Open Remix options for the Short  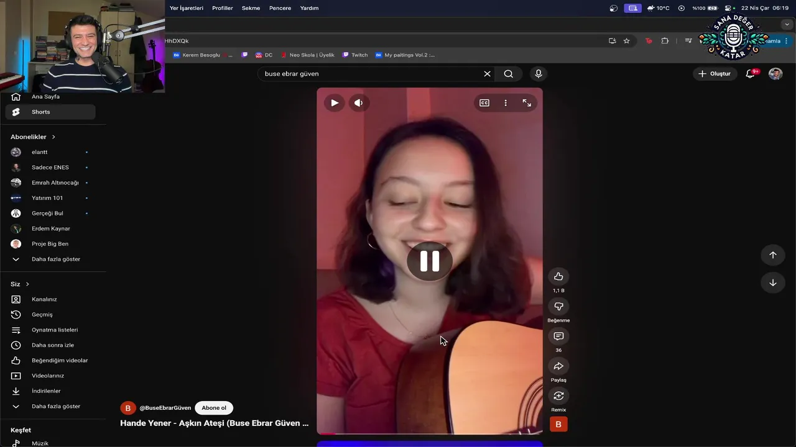click(558, 395)
